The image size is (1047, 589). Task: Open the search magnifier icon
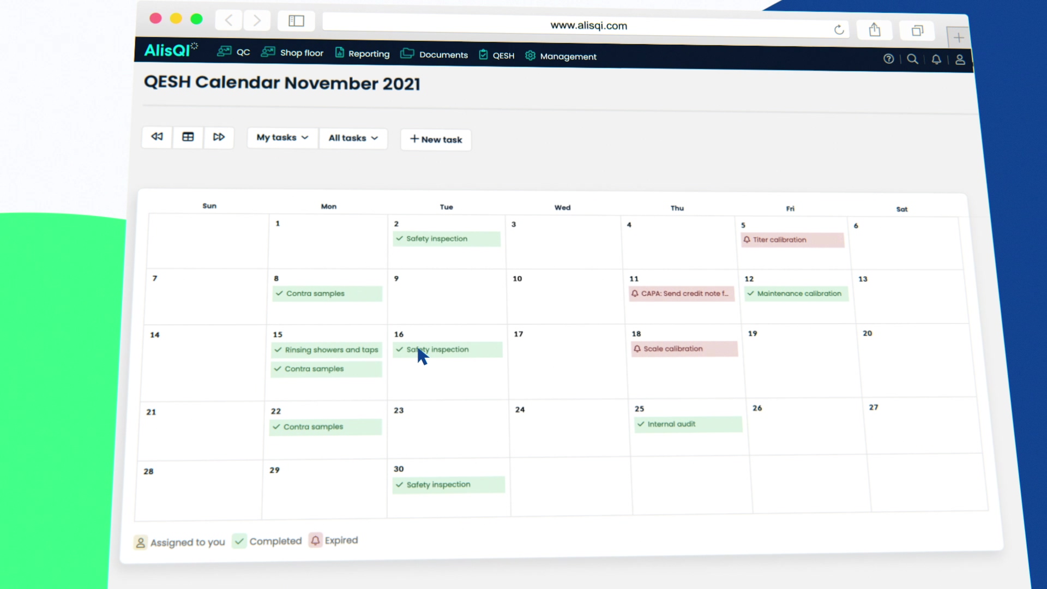[x=912, y=59]
